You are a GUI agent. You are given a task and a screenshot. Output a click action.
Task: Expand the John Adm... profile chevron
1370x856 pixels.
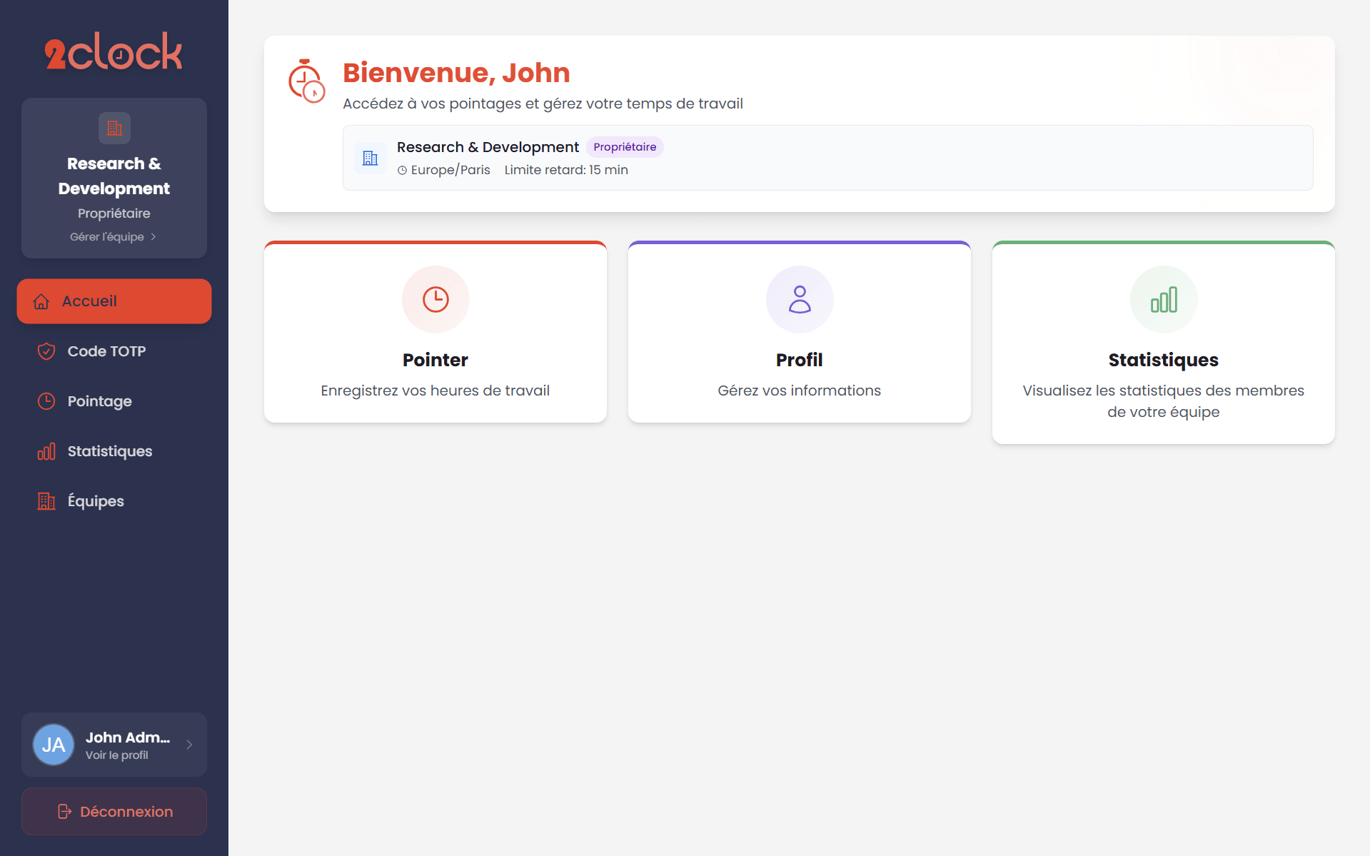189,745
